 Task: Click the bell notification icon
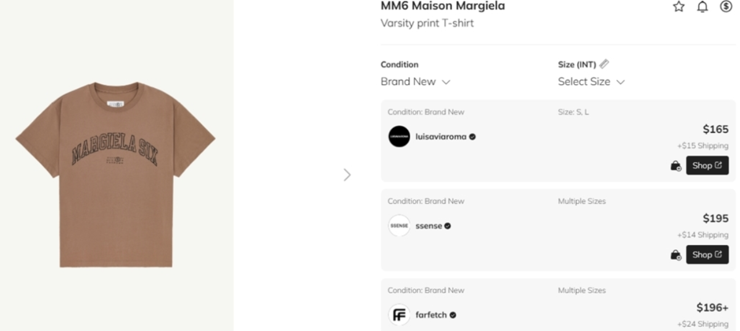702,7
